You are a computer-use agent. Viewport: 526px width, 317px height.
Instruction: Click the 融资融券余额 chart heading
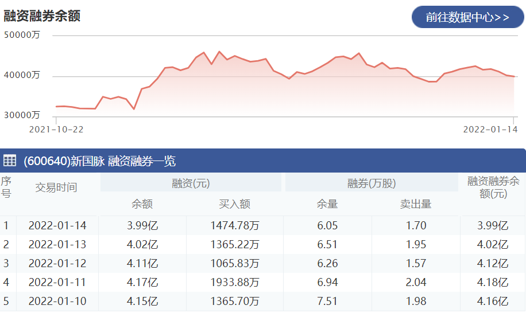[42, 15]
